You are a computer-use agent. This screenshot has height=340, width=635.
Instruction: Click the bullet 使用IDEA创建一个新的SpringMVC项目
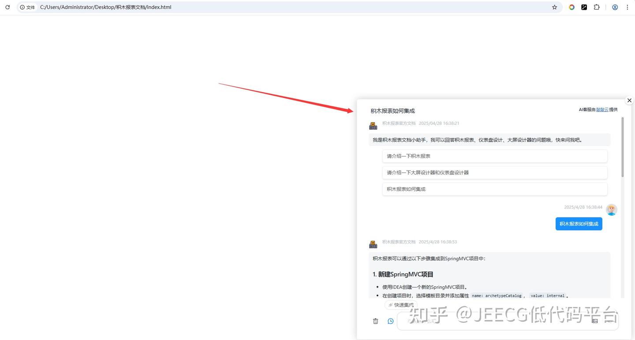tap(424, 287)
